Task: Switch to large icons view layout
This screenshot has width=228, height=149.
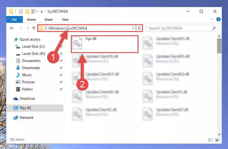Action: pos(217,140)
